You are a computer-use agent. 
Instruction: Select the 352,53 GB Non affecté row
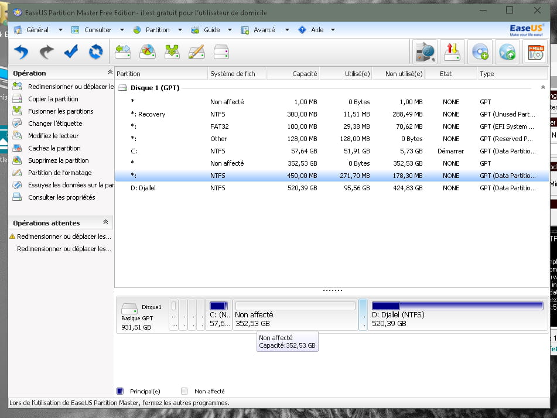[332, 163]
